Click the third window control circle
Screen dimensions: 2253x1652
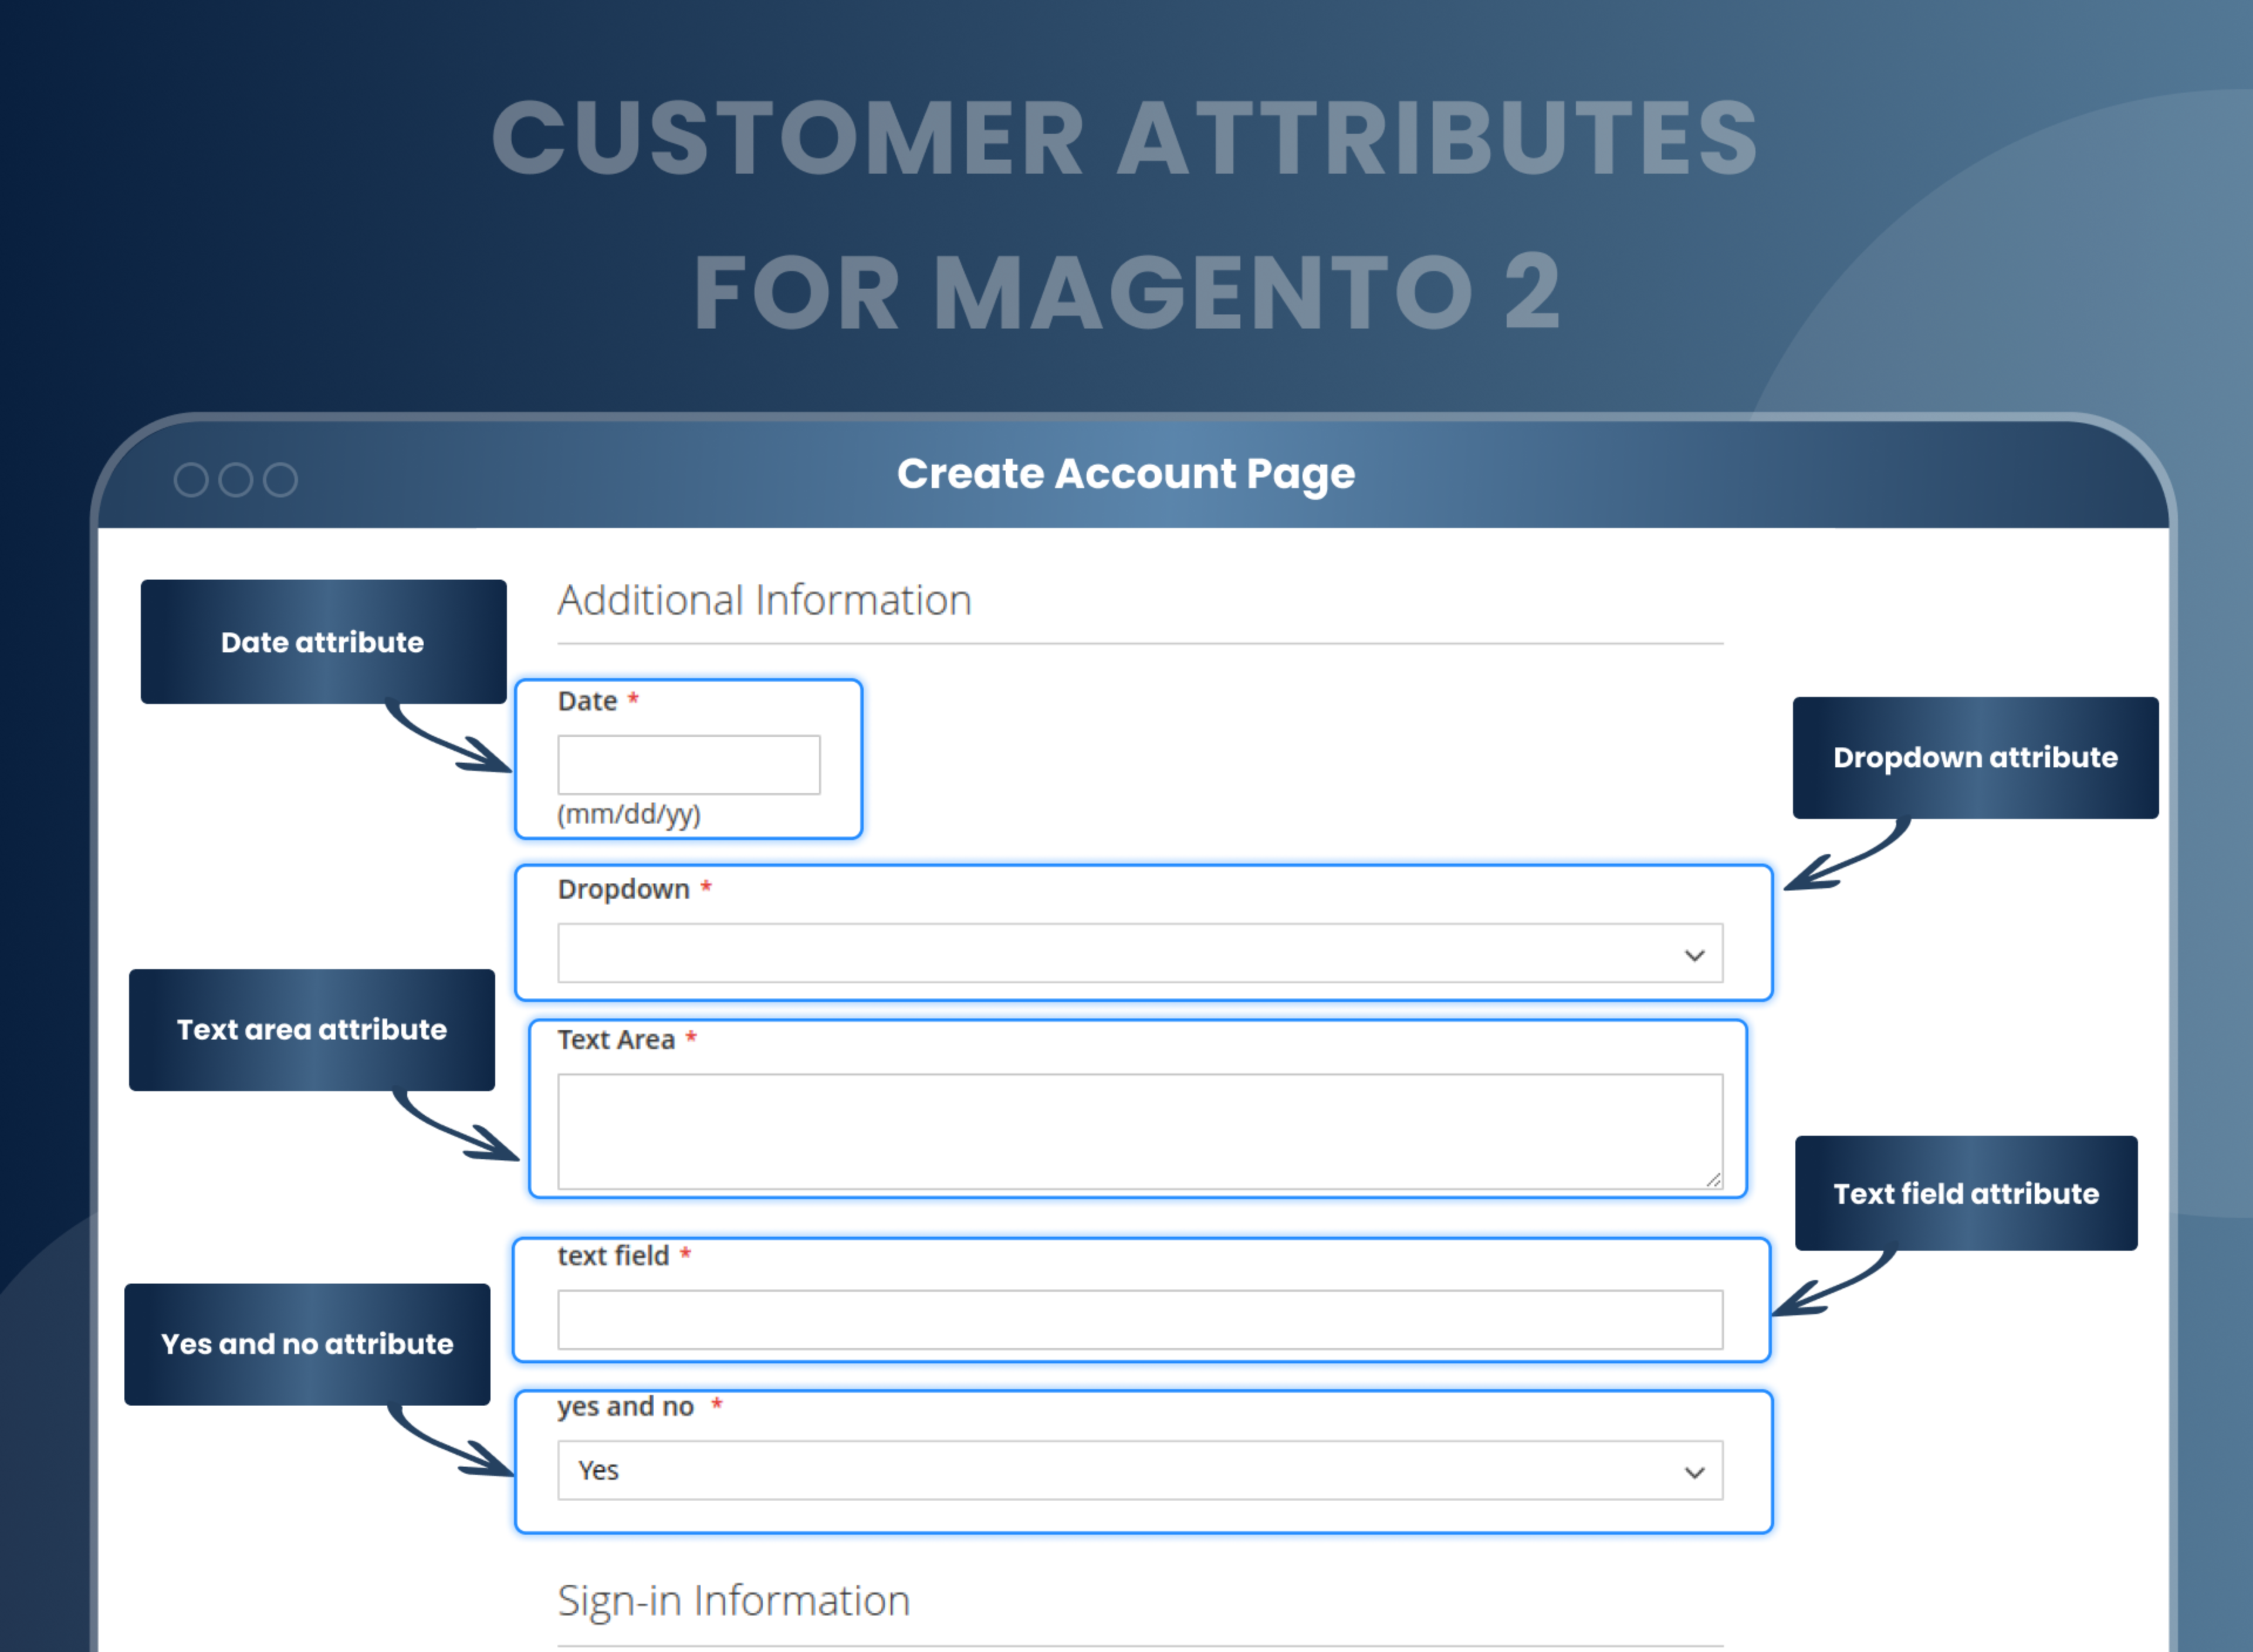(280, 480)
